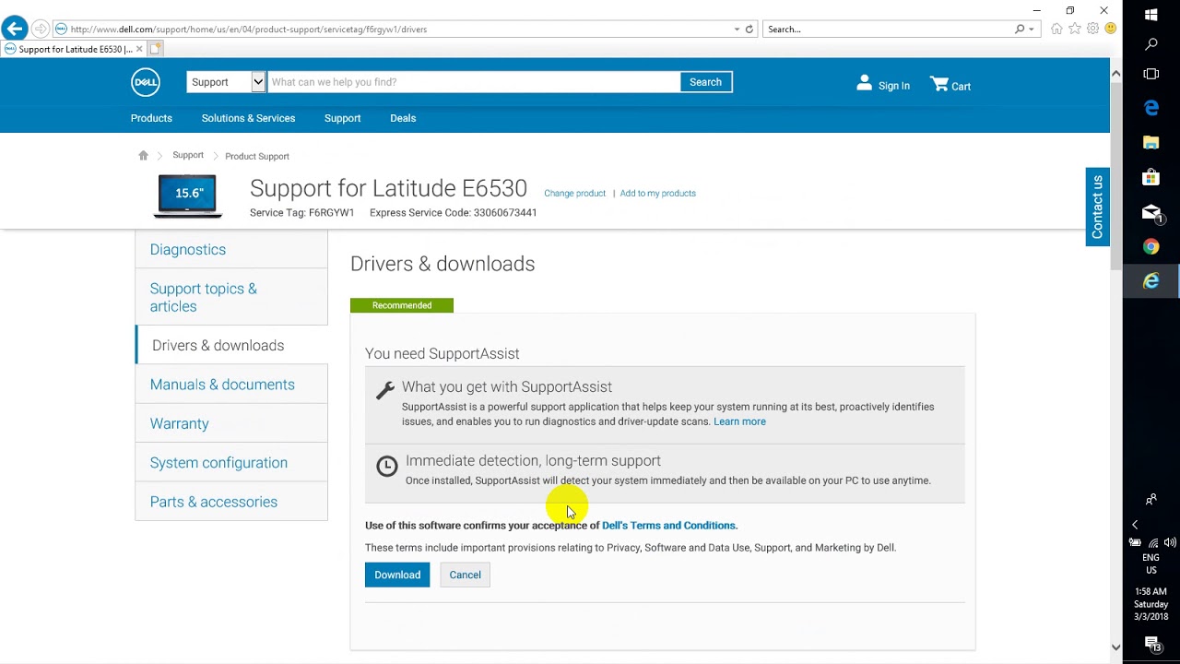Click the Download button

(397, 575)
